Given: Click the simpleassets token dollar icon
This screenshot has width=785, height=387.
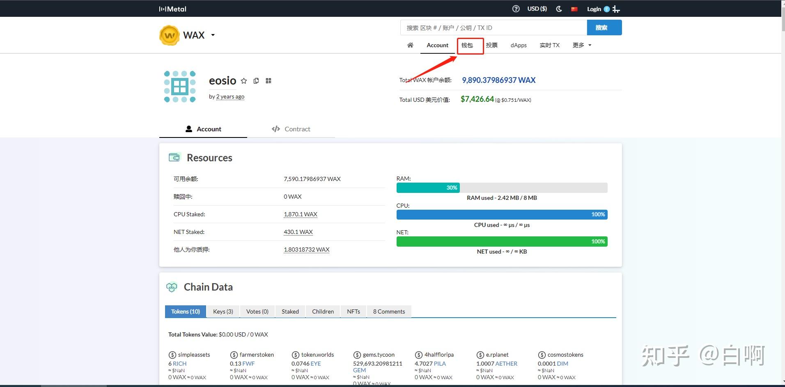Looking at the screenshot, I should 172,355.
